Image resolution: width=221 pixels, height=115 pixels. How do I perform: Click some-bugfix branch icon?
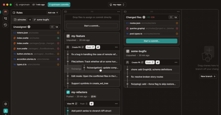click(x=128, y=51)
